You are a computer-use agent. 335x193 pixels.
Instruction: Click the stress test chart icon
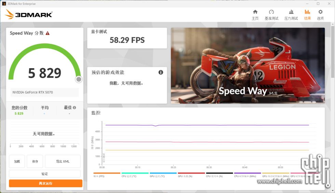pos(291,12)
